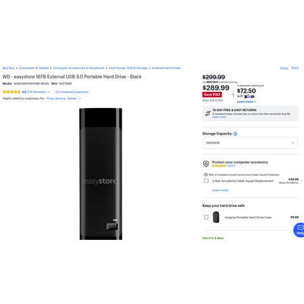
Task: Go to Computers & Tablets breadcrumb
Action: pos(34,68)
